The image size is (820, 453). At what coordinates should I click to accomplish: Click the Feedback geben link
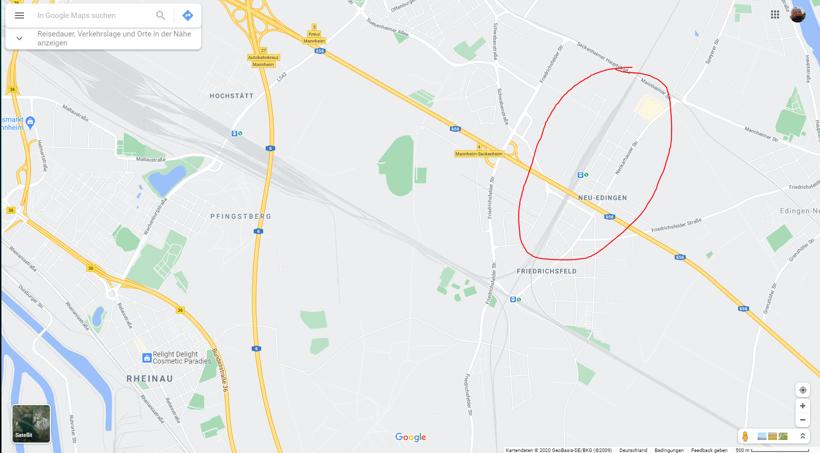[709, 450]
